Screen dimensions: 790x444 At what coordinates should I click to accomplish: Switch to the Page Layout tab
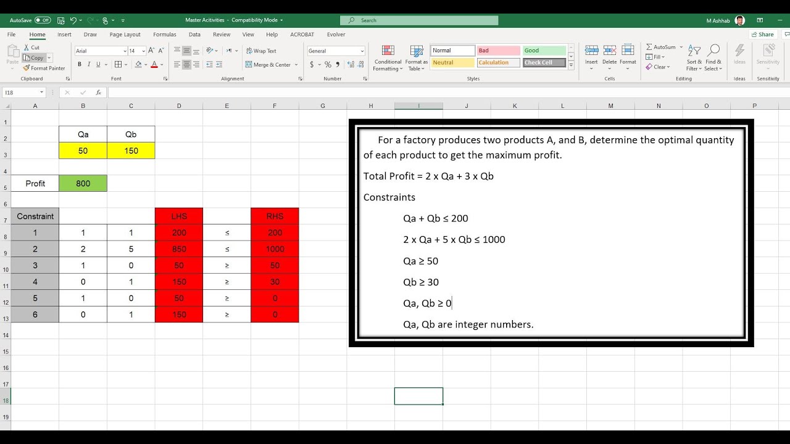click(x=125, y=35)
